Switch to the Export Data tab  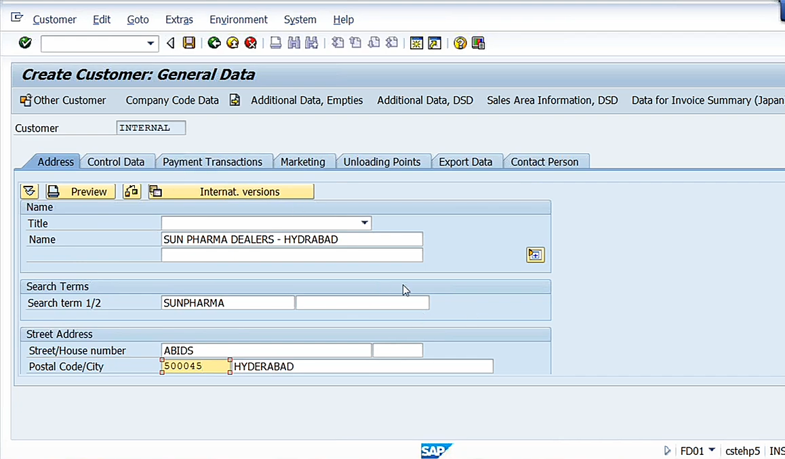tap(466, 161)
